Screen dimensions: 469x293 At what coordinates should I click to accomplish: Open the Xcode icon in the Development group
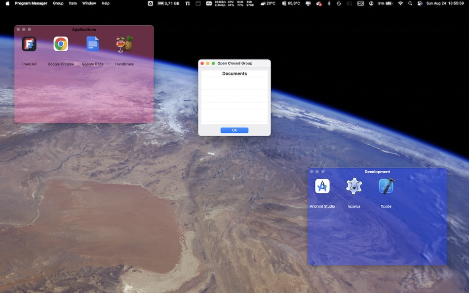386,186
